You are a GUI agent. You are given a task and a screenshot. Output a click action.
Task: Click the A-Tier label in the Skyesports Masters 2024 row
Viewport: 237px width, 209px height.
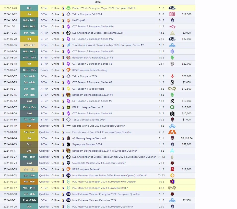44,144
